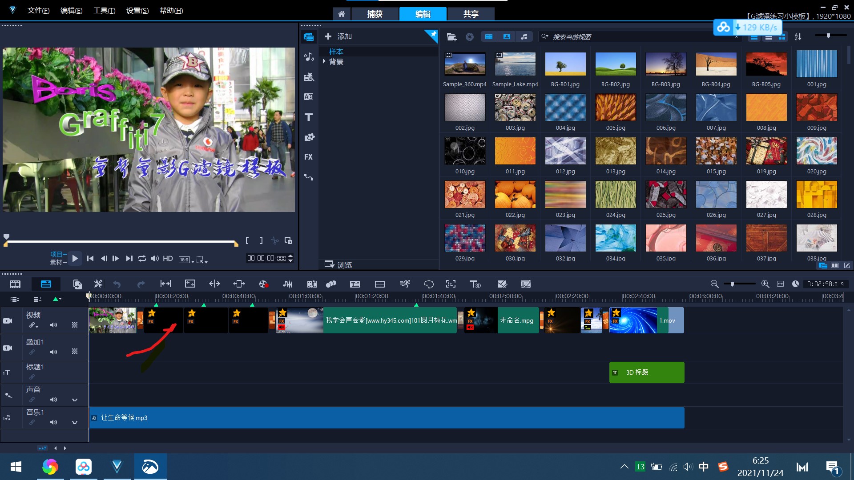854x480 pixels.
Task: Open the resize/crop mode dropdown in preview
Action: point(202,260)
